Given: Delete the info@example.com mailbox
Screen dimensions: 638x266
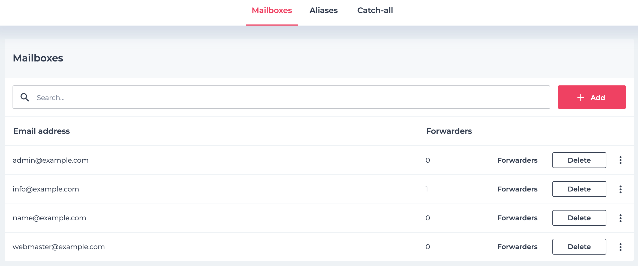Looking at the screenshot, I should click(579, 189).
